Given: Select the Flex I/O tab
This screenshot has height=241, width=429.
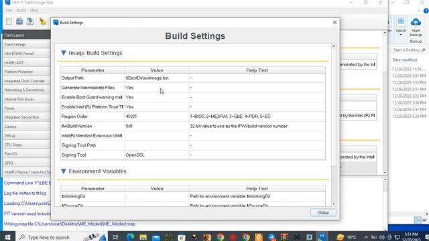Looking at the screenshot, I should coord(27,154).
